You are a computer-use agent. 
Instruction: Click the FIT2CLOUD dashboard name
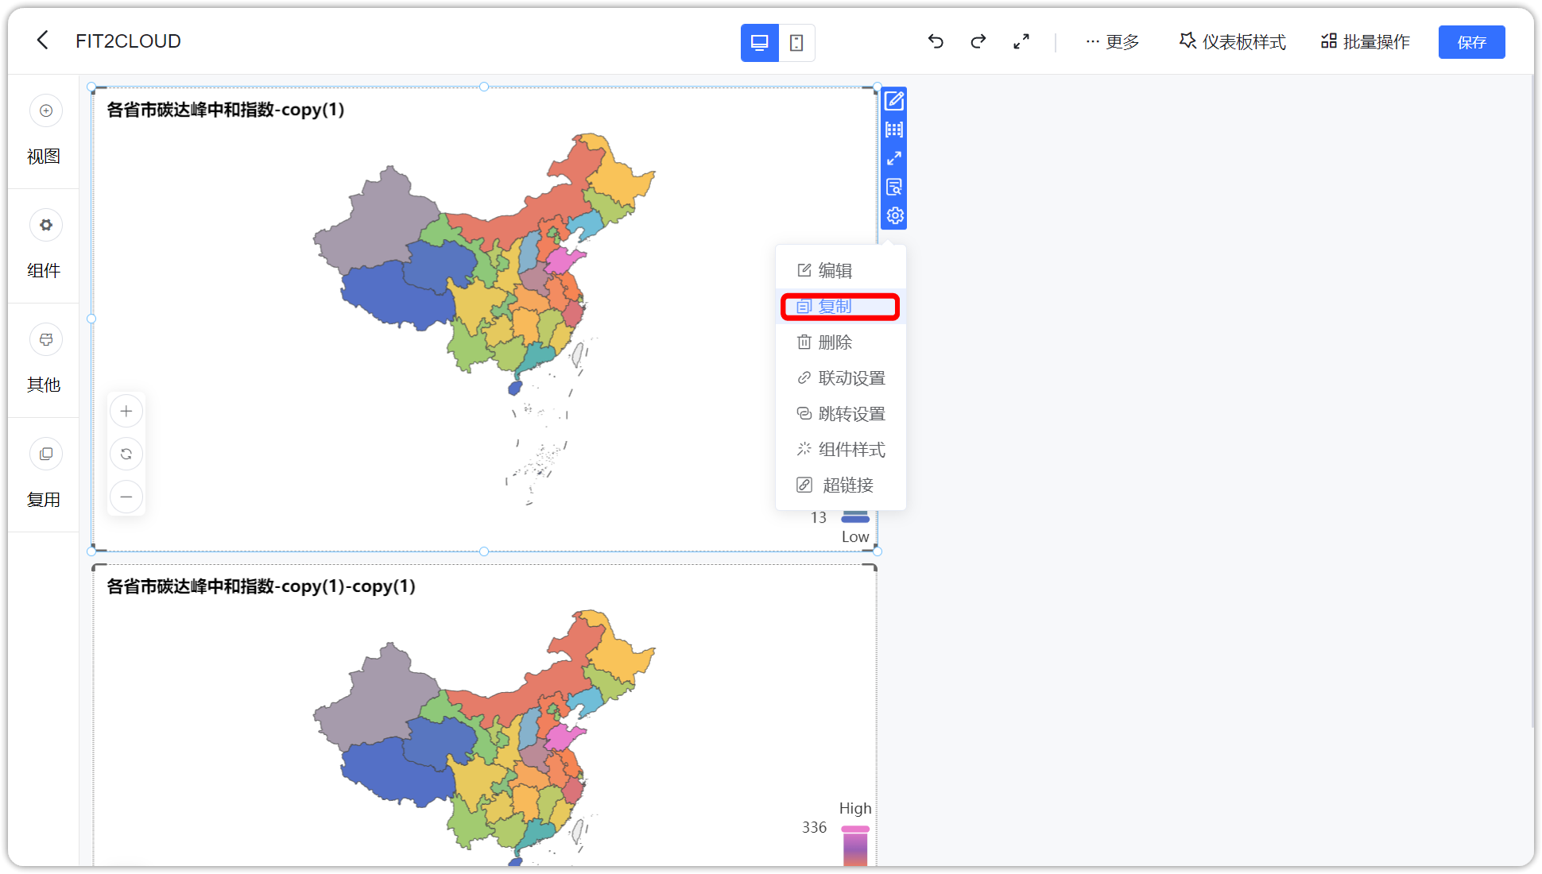(x=128, y=41)
